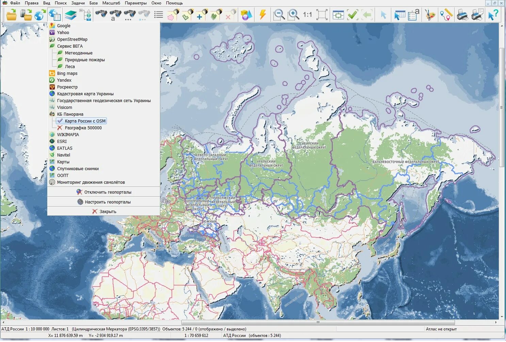Open the map layers stack icon

tap(70, 15)
